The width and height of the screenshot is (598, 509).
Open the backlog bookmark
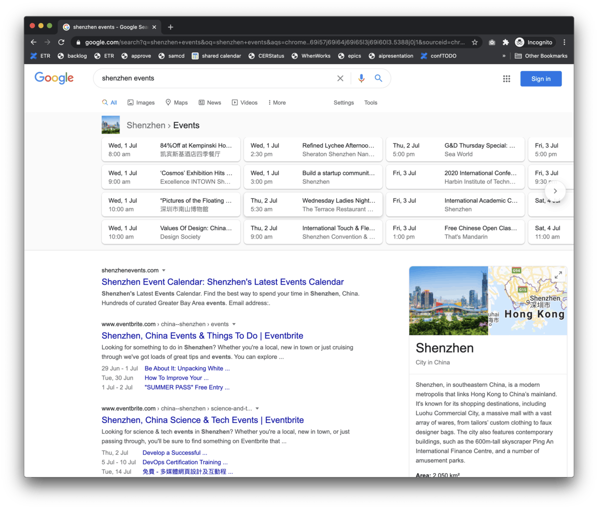point(72,56)
